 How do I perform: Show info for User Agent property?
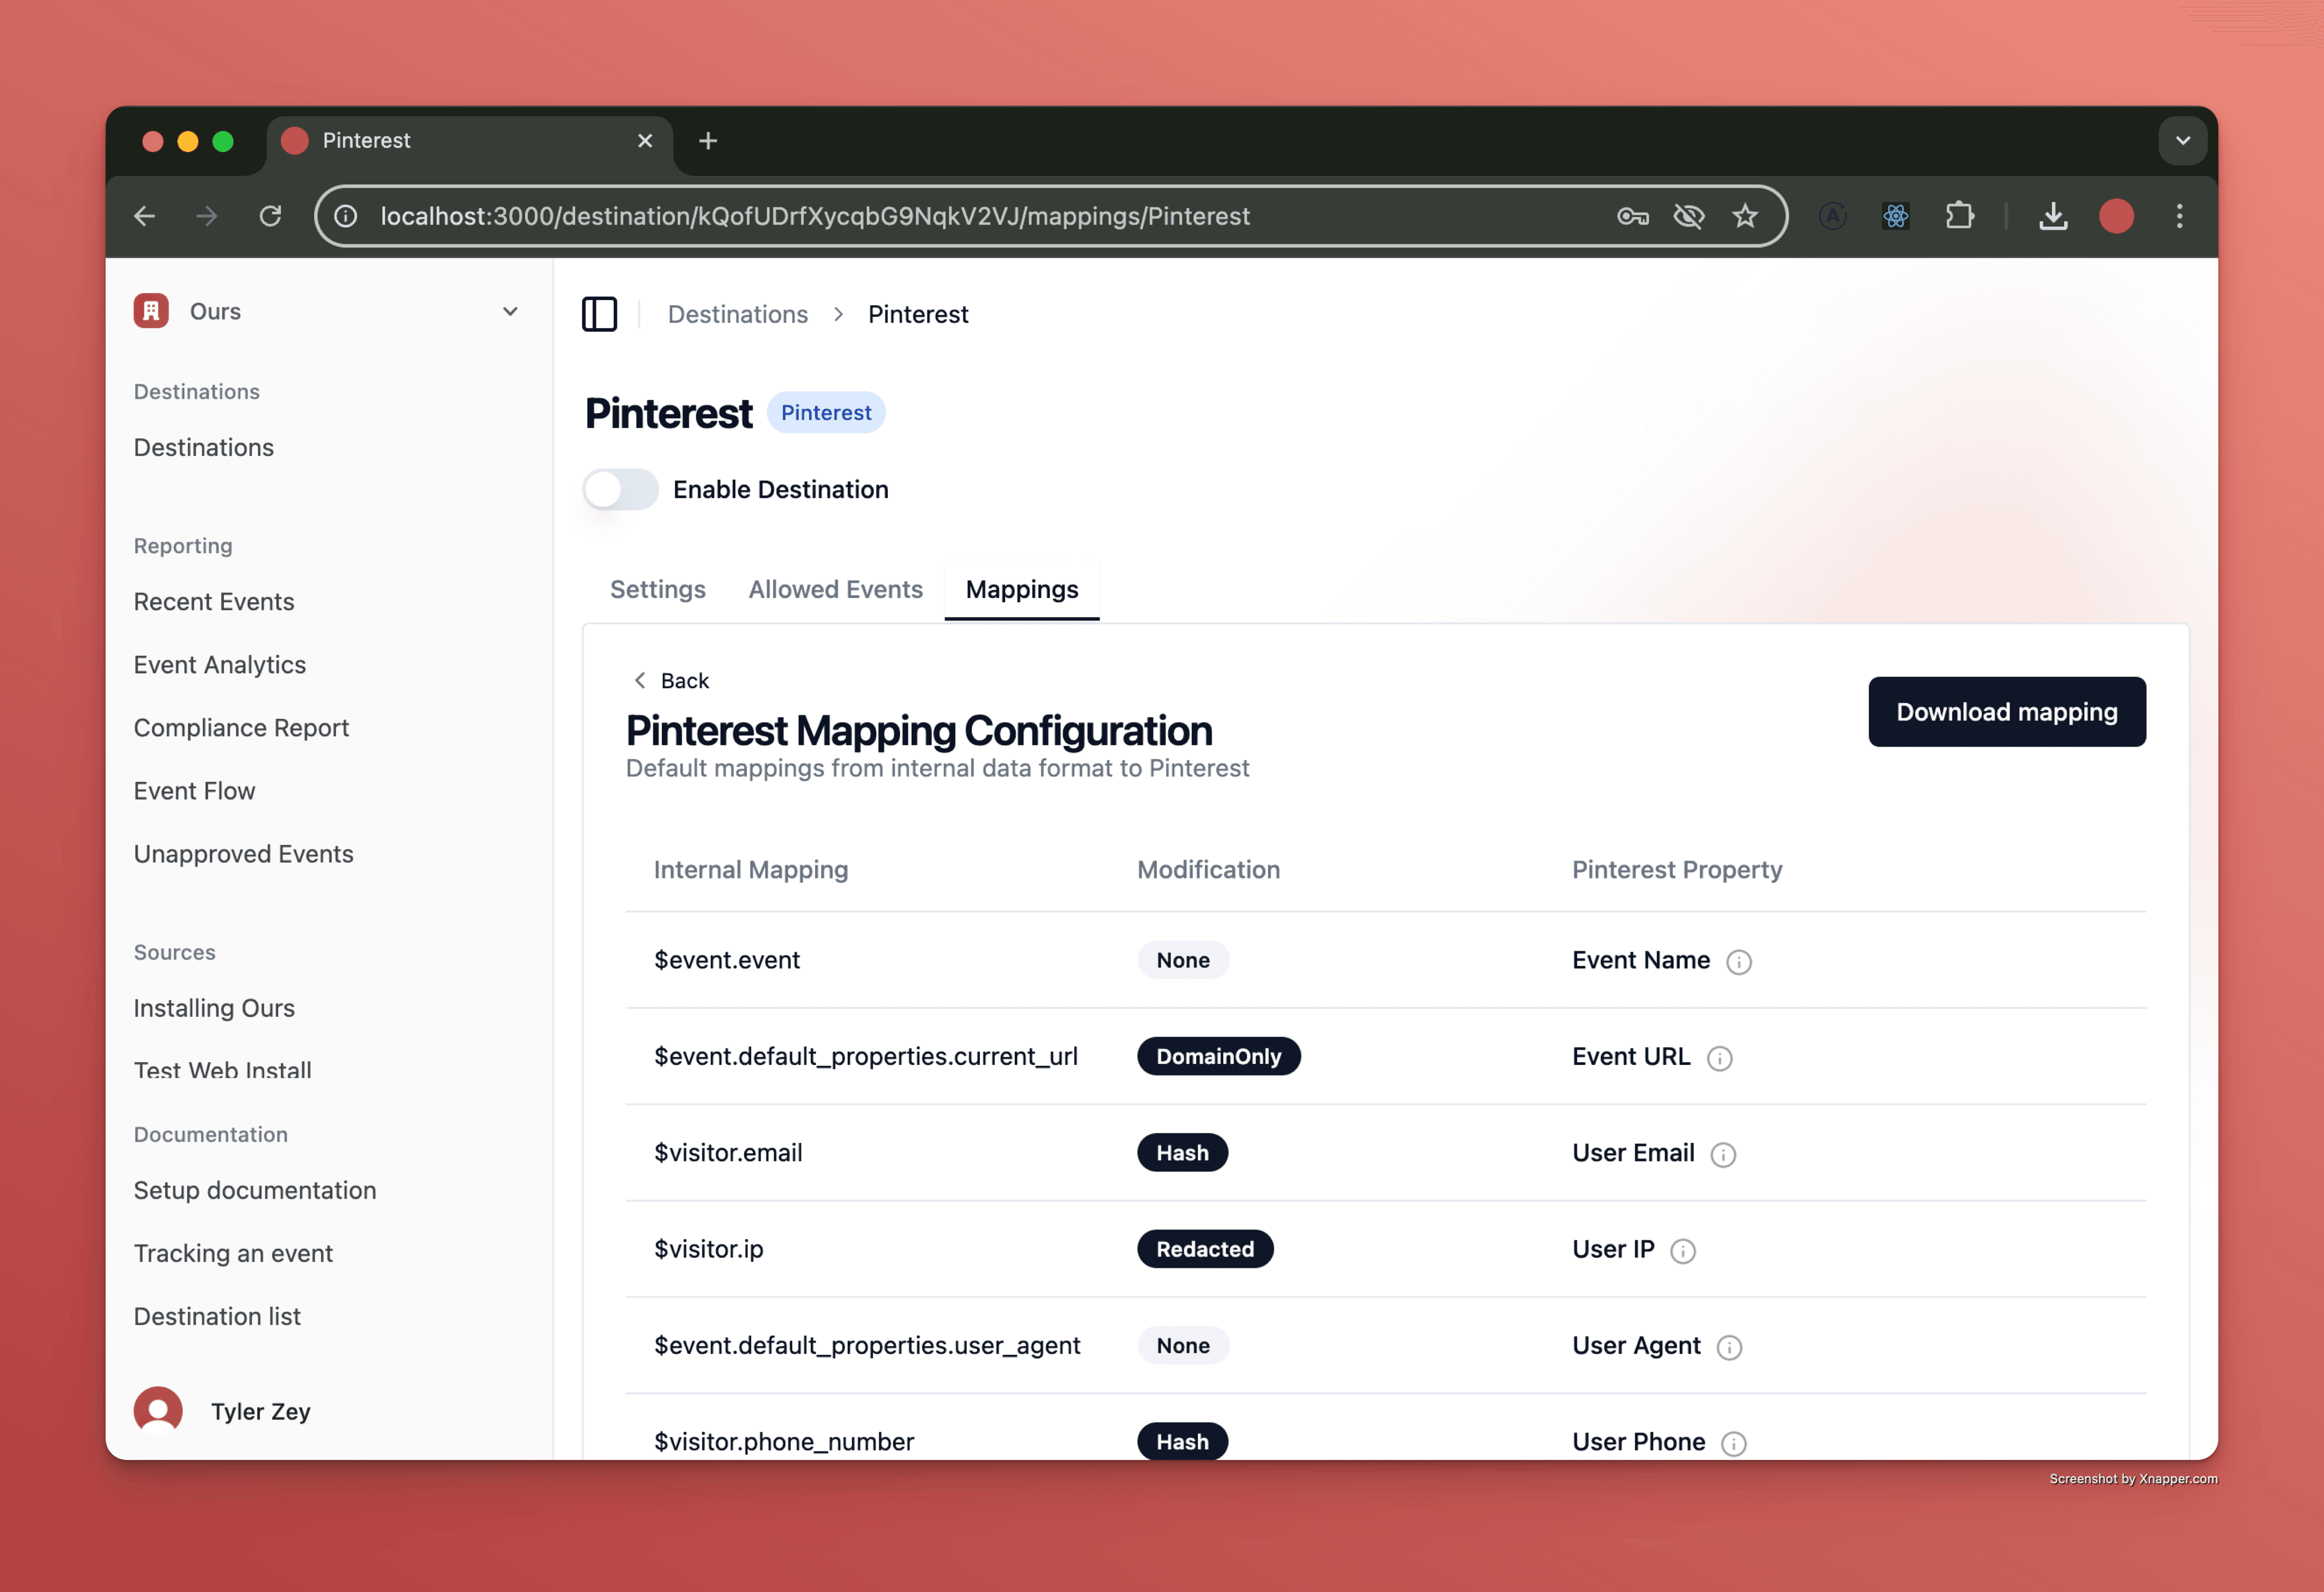(x=1729, y=1347)
